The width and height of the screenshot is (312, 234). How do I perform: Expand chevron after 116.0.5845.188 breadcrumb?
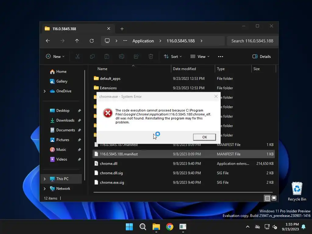(201, 41)
